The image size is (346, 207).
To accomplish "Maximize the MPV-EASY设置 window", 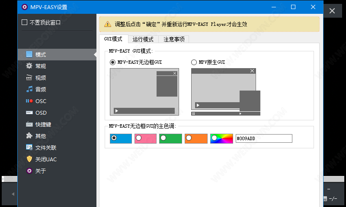I will point(293,7).
